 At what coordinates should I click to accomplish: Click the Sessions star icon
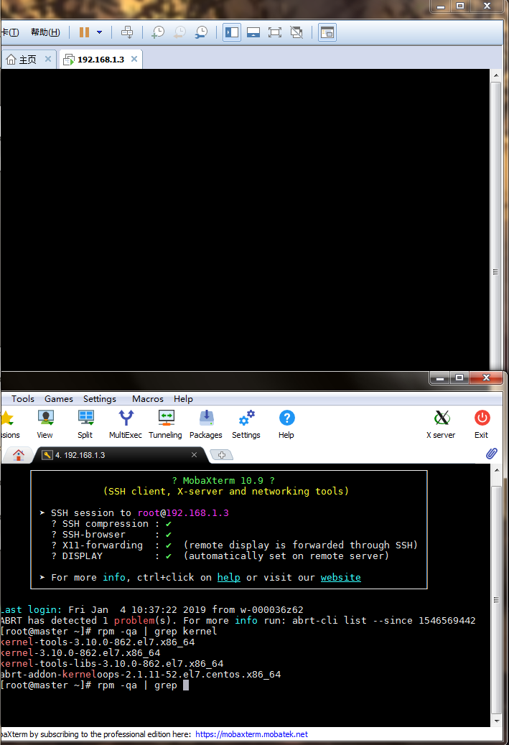coord(6,418)
